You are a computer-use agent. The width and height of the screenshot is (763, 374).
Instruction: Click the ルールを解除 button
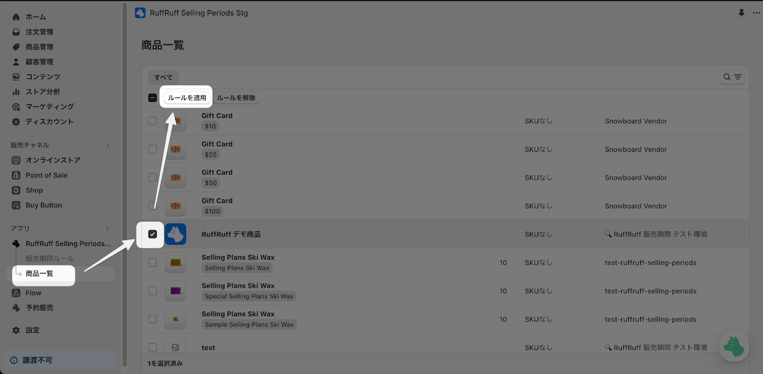tap(236, 98)
